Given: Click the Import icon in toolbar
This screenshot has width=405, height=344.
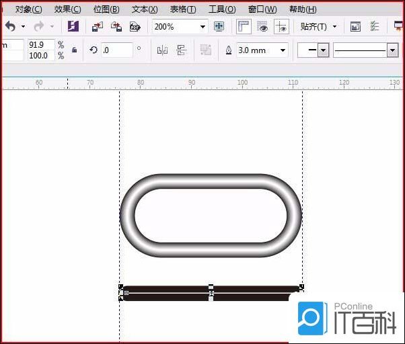Looking at the screenshot, I should pyautogui.click(x=98, y=26).
